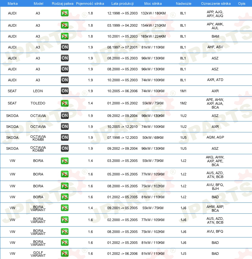Click engine codes APE, AHW, AXP, AUA, BCA
Image resolution: width=252 pixels, height=259 pixels.
pos(215,103)
